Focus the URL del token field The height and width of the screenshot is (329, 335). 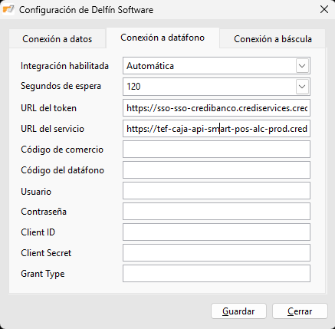coord(216,108)
